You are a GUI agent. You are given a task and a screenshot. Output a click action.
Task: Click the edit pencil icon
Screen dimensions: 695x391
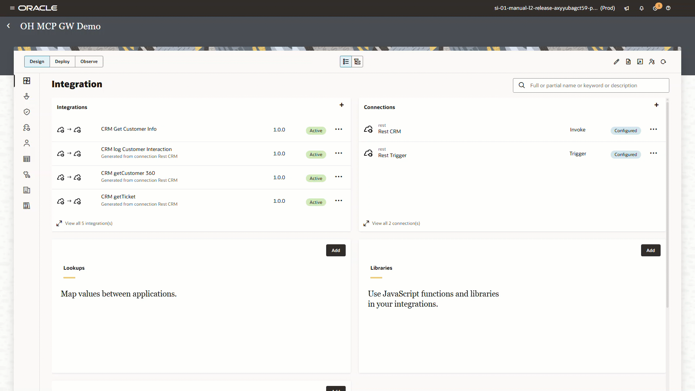click(x=616, y=62)
